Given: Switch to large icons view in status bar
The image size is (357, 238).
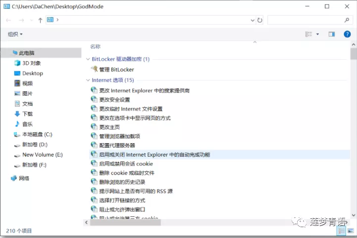Looking at the screenshot, I should 351,231.
